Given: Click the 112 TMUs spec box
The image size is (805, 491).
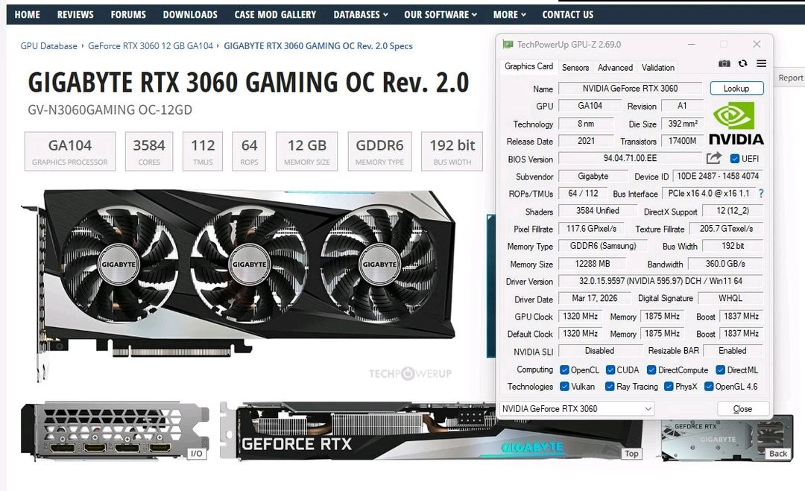Looking at the screenshot, I should 203,151.
